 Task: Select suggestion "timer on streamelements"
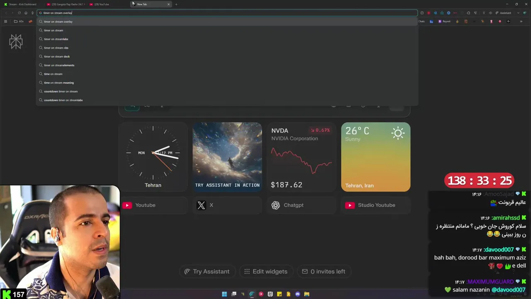(x=227, y=65)
